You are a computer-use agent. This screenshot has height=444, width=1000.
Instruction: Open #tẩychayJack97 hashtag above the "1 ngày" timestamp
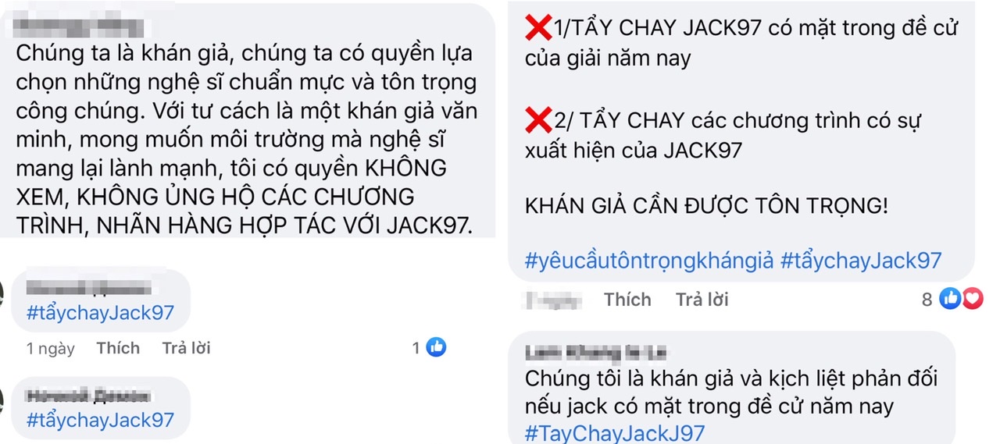point(100,313)
